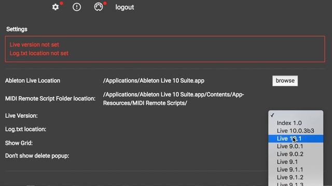Viewport: 332px width, 186px height.
Task: Click the MIDI connector icon
Action: tap(99, 7)
